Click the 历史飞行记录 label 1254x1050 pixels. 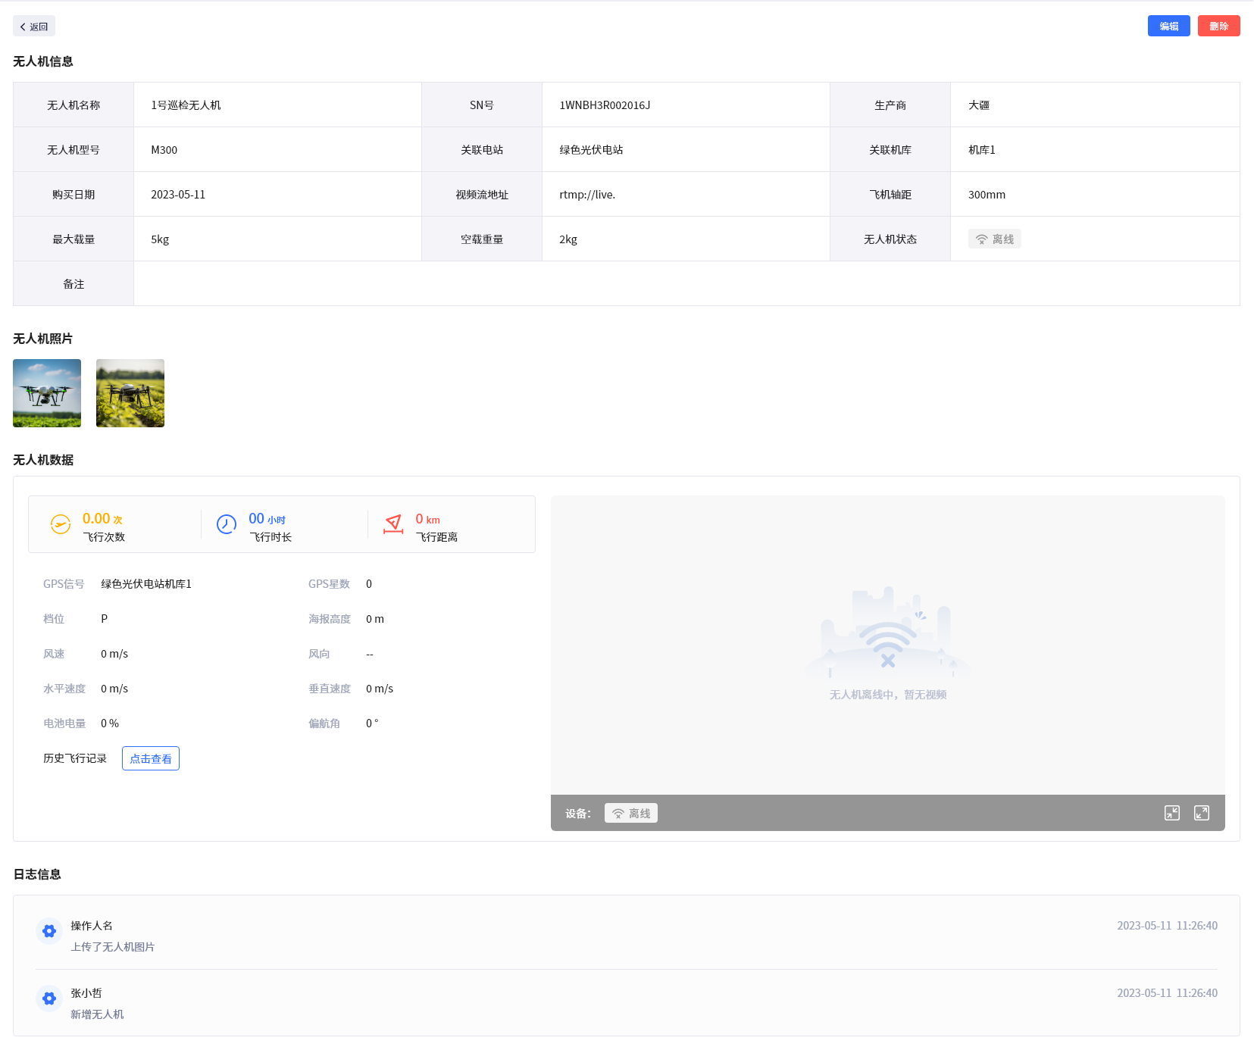pyautogui.click(x=75, y=758)
